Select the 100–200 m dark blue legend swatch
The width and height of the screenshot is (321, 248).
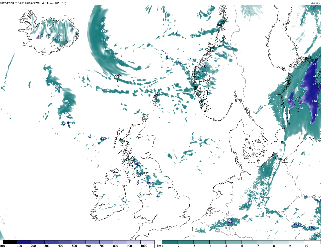(24, 242)
